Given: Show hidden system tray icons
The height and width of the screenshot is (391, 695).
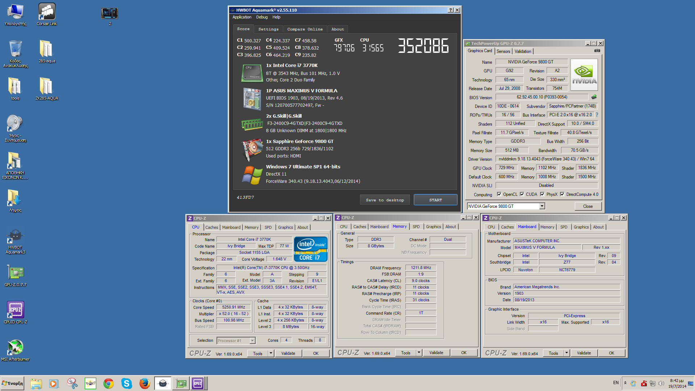Looking at the screenshot, I should [x=625, y=383].
